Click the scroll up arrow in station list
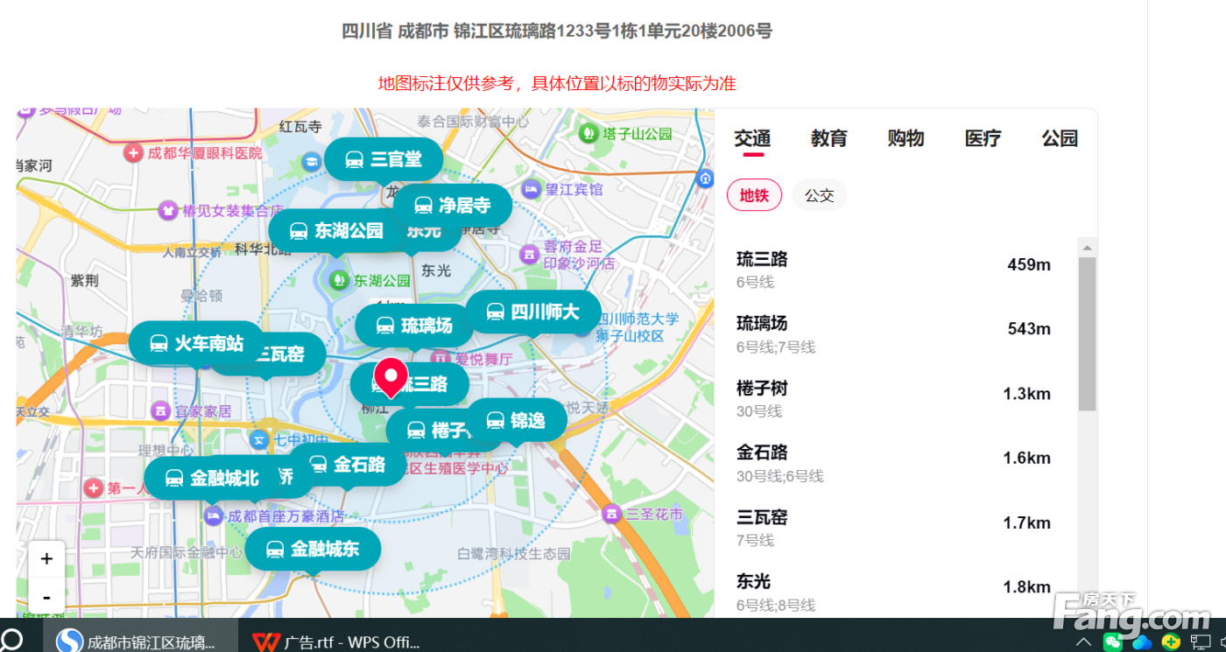Image resolution: width=1226 pixels, height=652 pixels. (1087, 248)
